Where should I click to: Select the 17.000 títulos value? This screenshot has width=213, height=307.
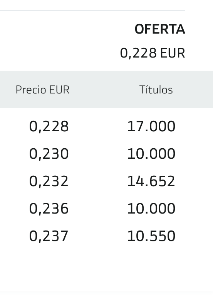[151, 126]
